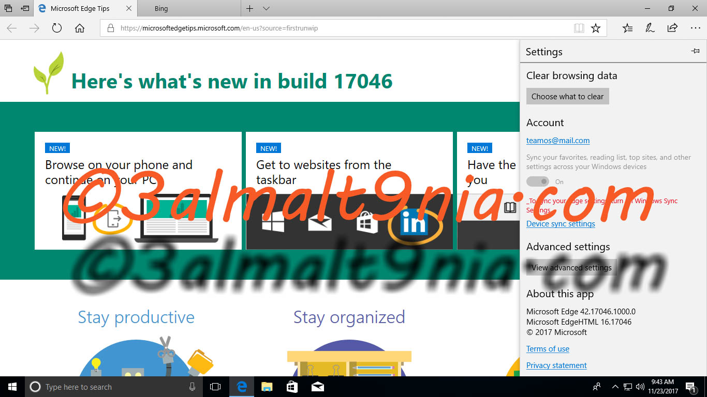Screen dimensions: 707x397
Task: Click the Stay organized heading
Action: [349, 317]
